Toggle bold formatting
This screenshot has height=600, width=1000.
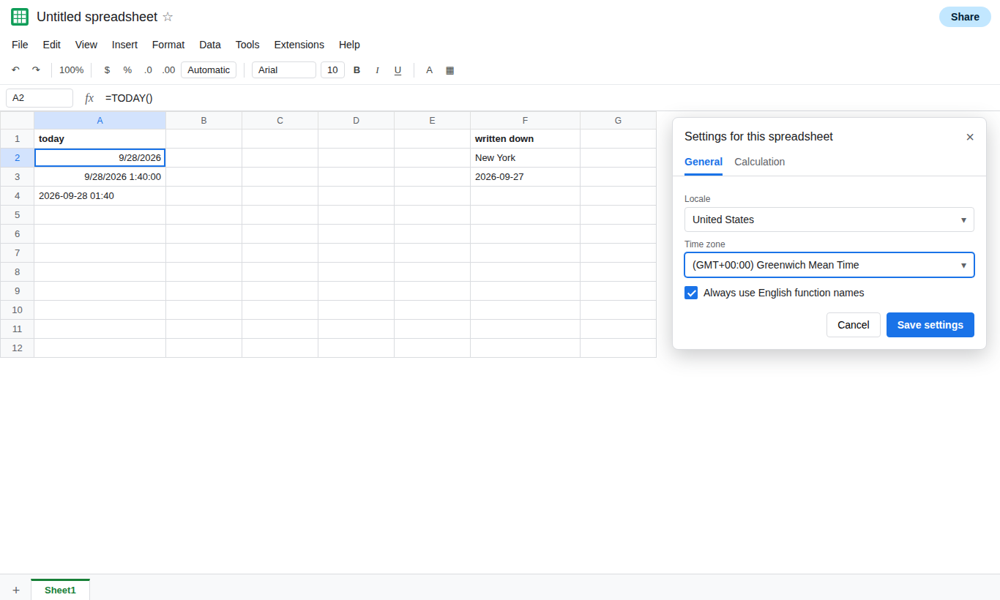tap(357, 70)
